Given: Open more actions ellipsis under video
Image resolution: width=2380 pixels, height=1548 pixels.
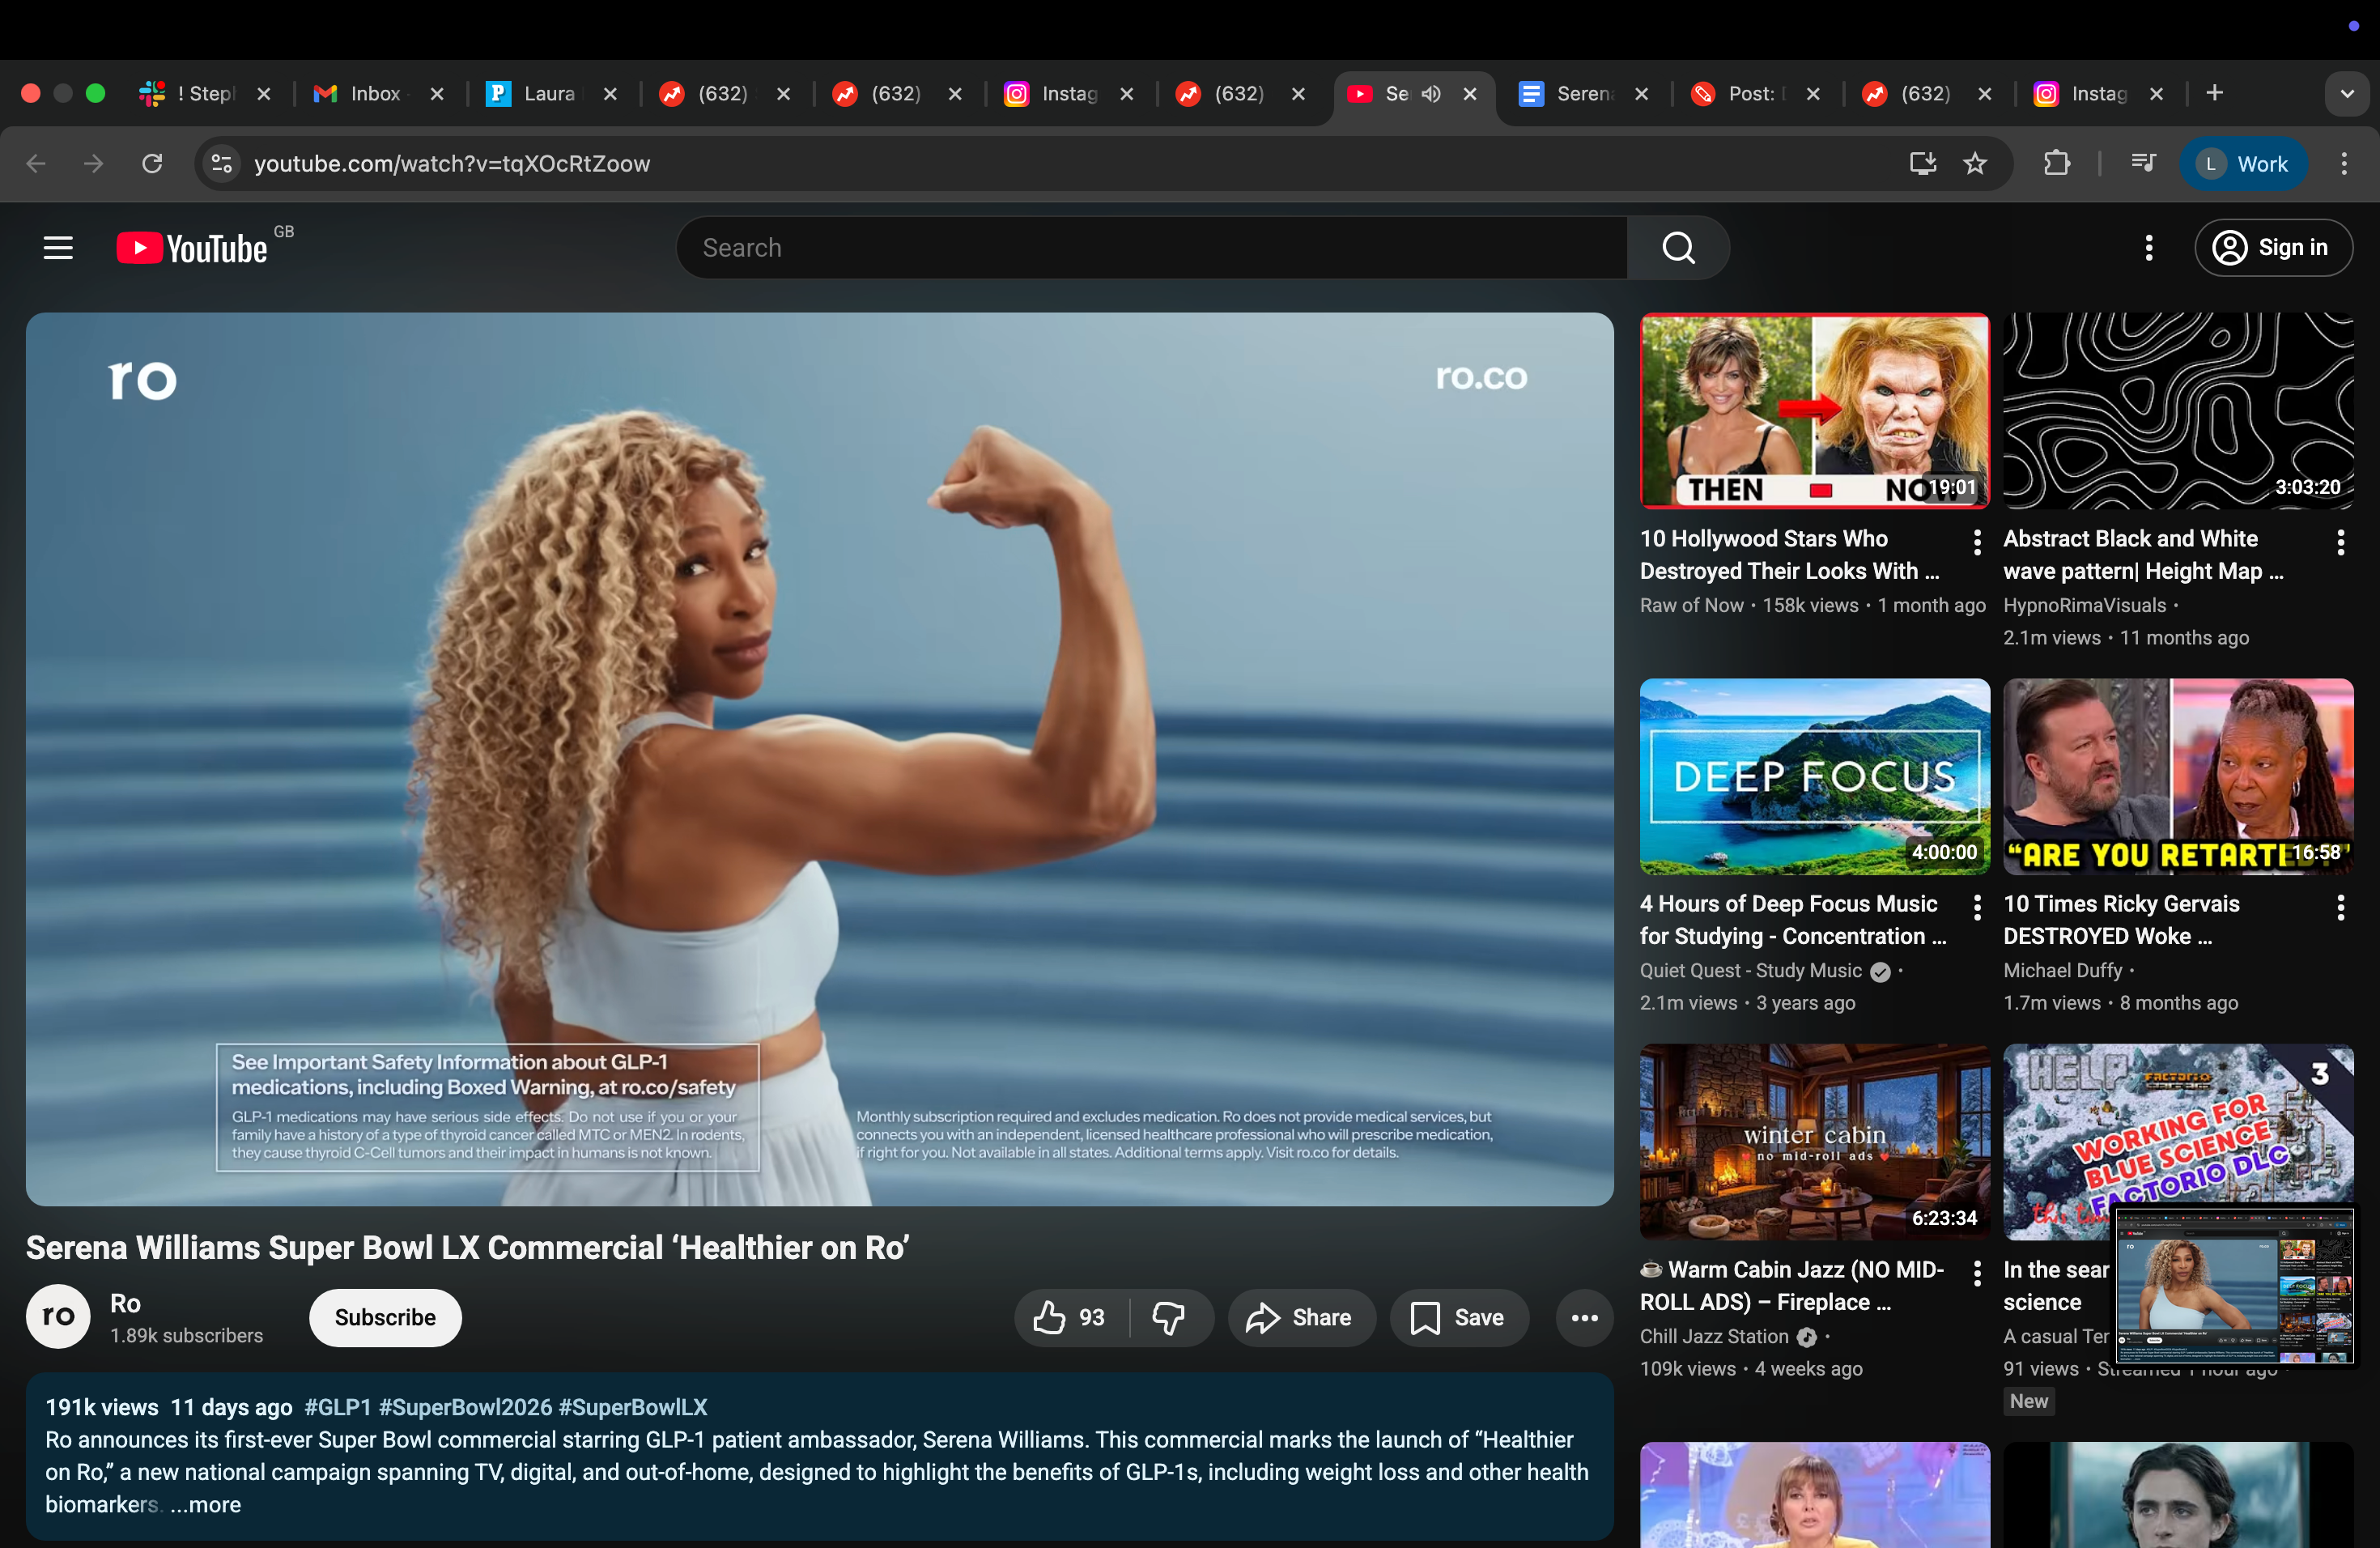Looking at the screenshot, I should (1584, 1318).
